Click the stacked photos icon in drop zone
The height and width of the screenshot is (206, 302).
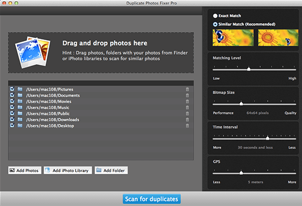[33, 52]
